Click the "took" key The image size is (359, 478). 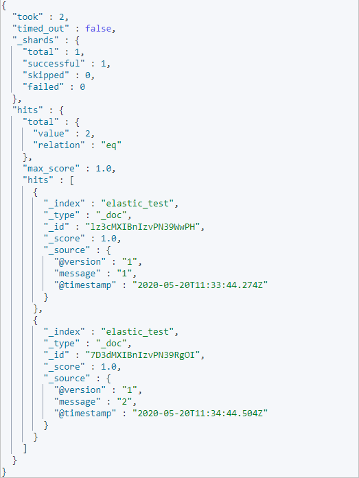pos(28,16)
